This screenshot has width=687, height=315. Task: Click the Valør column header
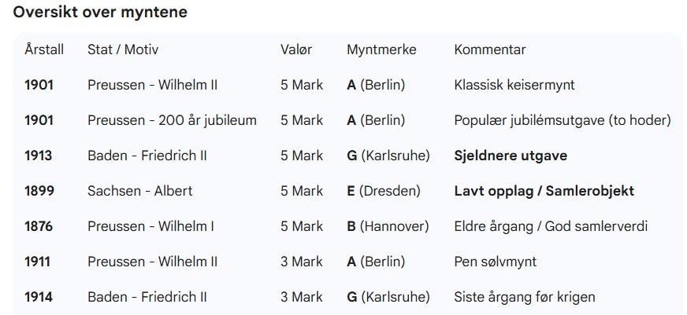click(x=296, y=49)
